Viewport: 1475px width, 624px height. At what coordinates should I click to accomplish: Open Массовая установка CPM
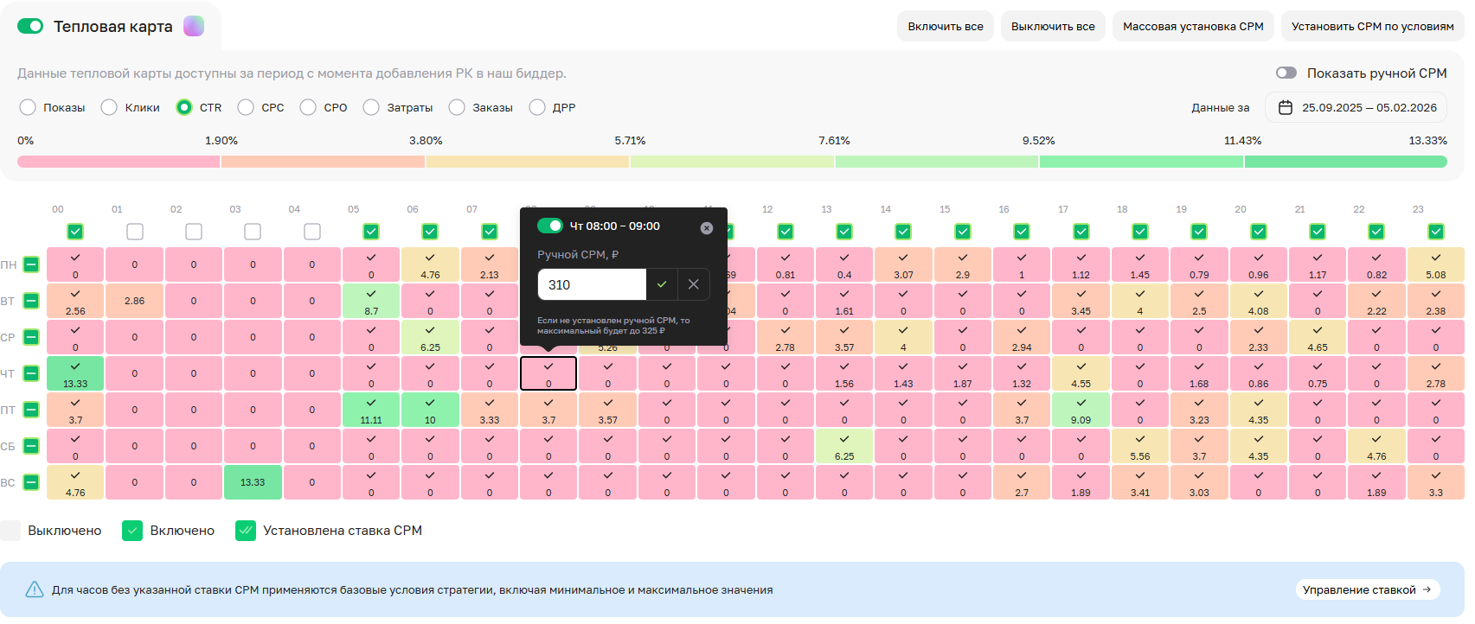coord(1193,27)
